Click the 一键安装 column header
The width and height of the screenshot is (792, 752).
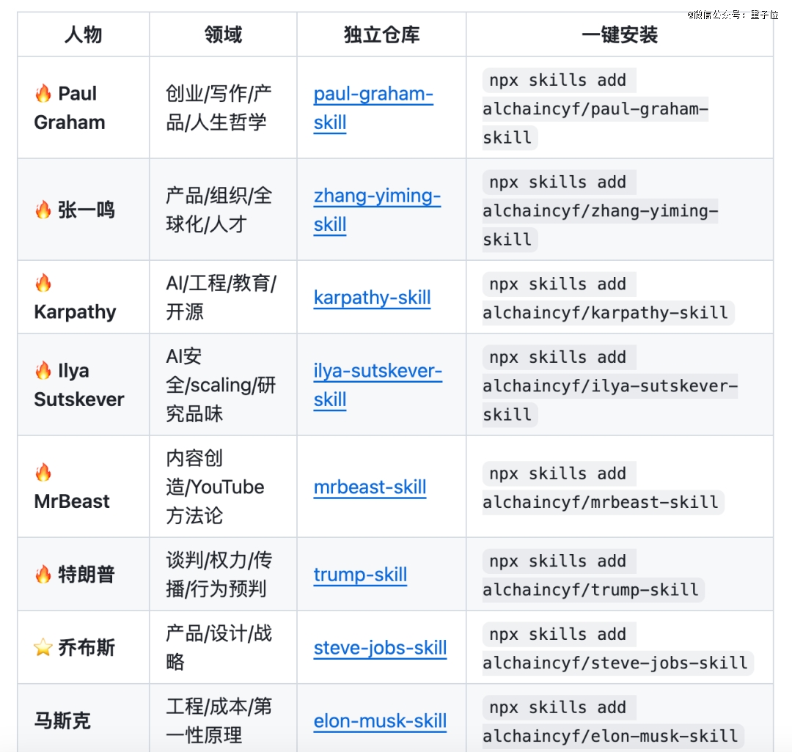[619, 35]
